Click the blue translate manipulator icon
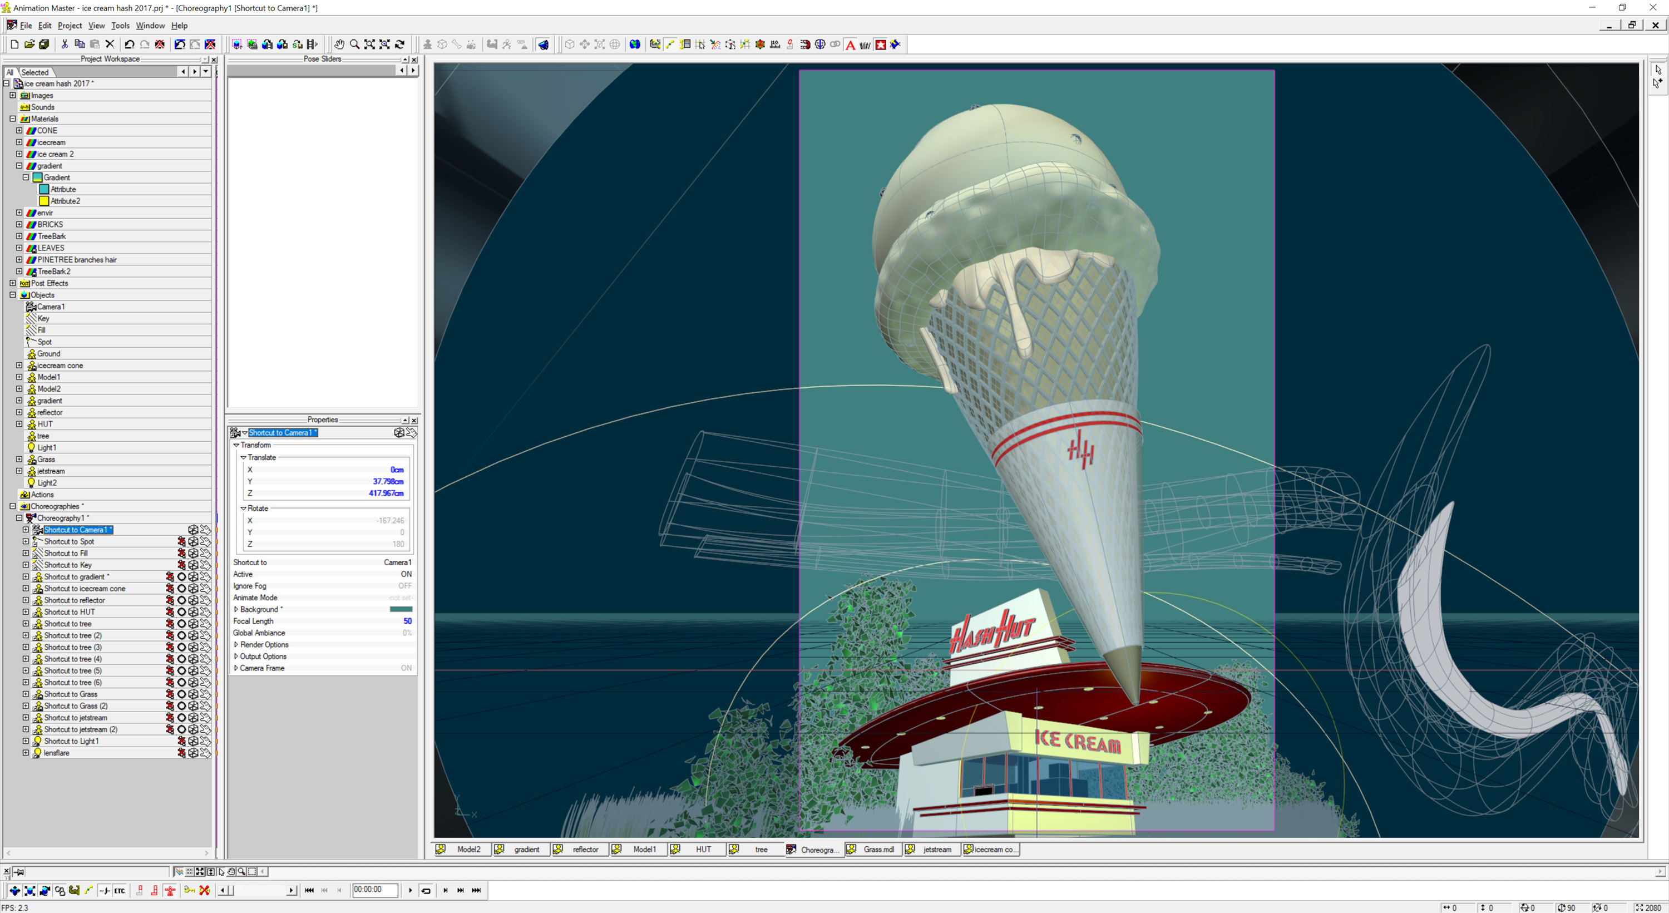This screenshot has height=913, width=1669. tap(14, 890)
